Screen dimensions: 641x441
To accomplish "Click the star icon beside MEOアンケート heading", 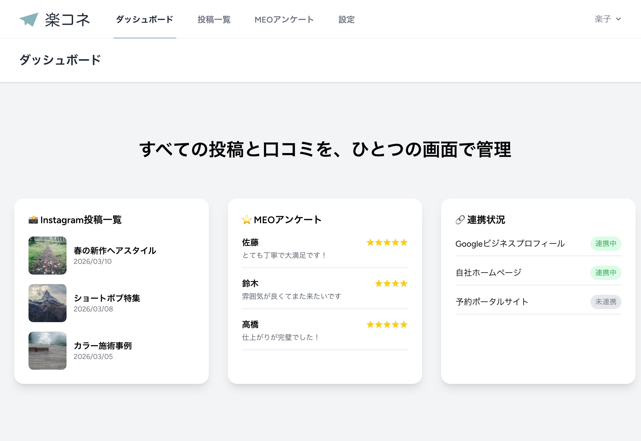I will point(247,220).
